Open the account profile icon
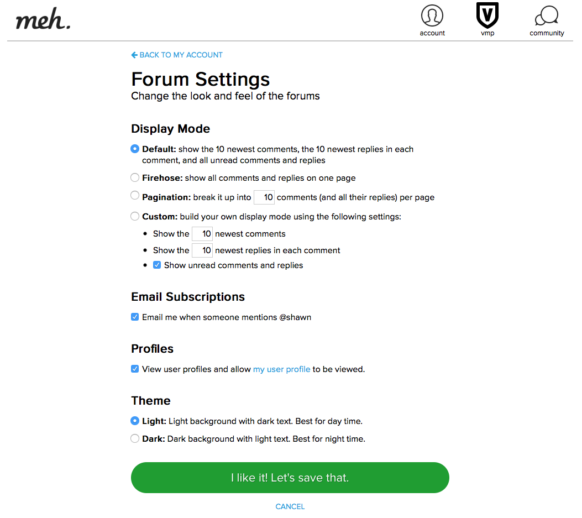This screenshot has width=582, height=518. [432, 16]
